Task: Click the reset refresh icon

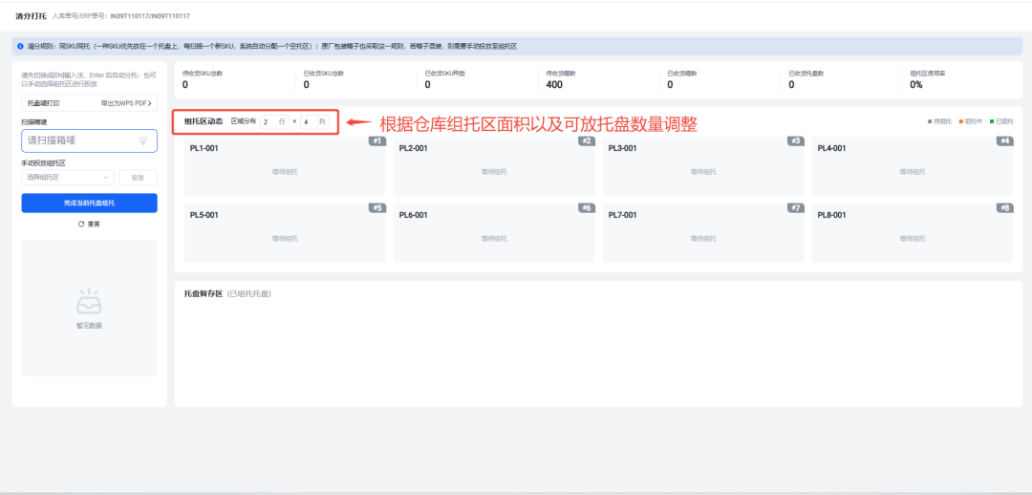Action: 81,224
